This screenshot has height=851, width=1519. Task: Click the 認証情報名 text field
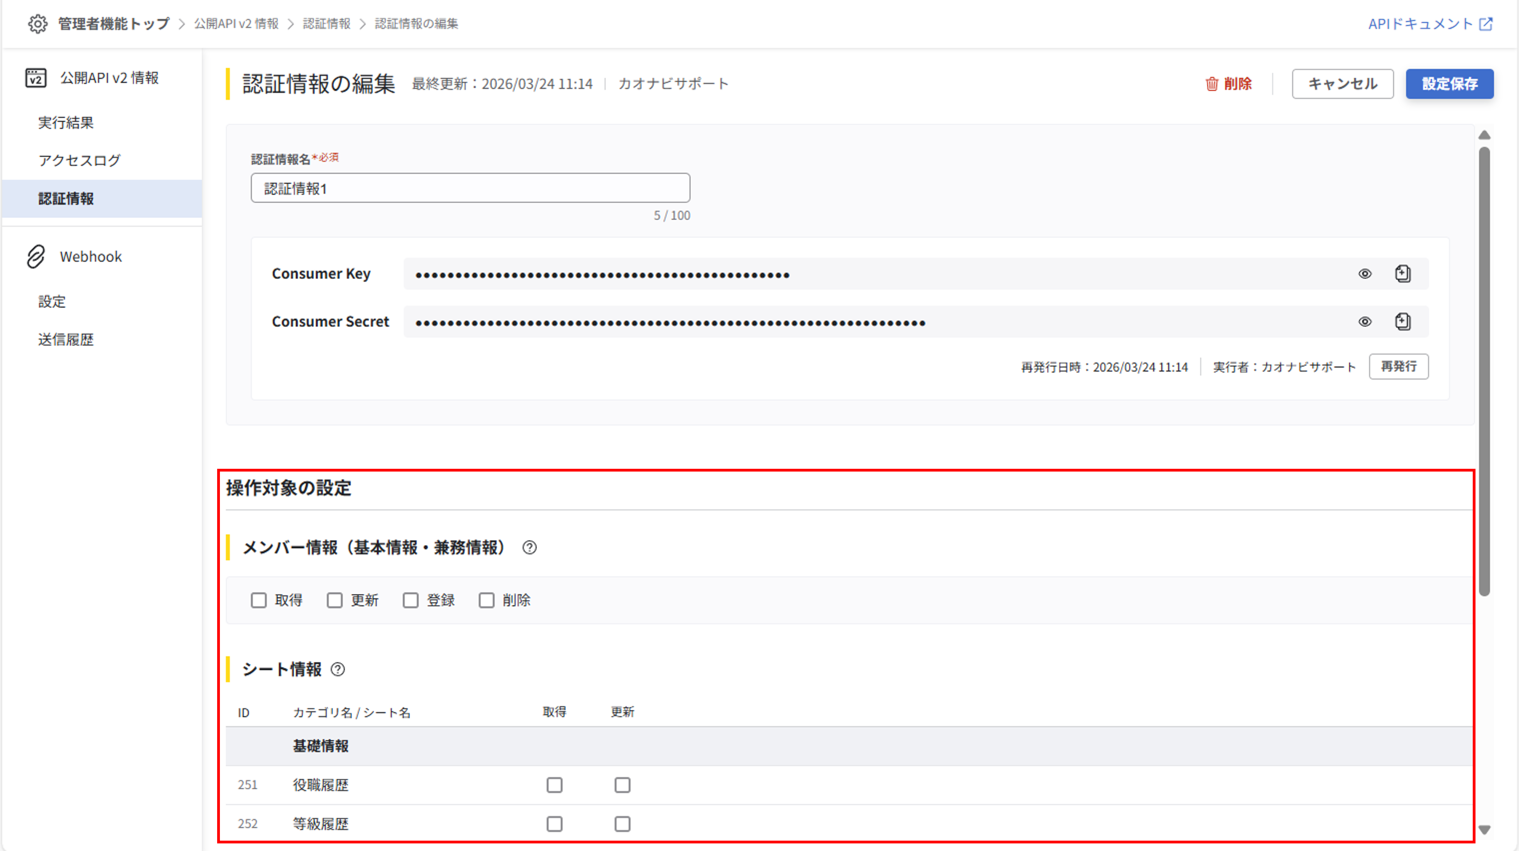point(470,188)
